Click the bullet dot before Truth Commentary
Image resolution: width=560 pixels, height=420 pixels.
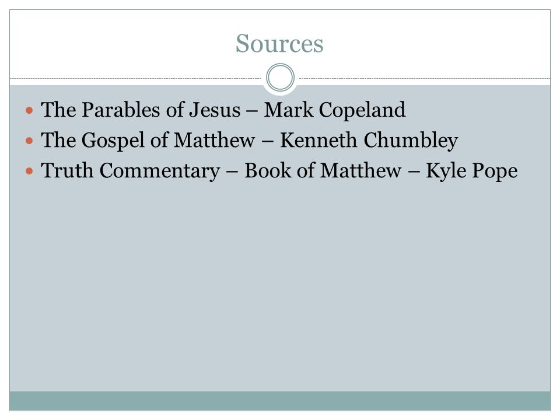(x=29, y=171)
